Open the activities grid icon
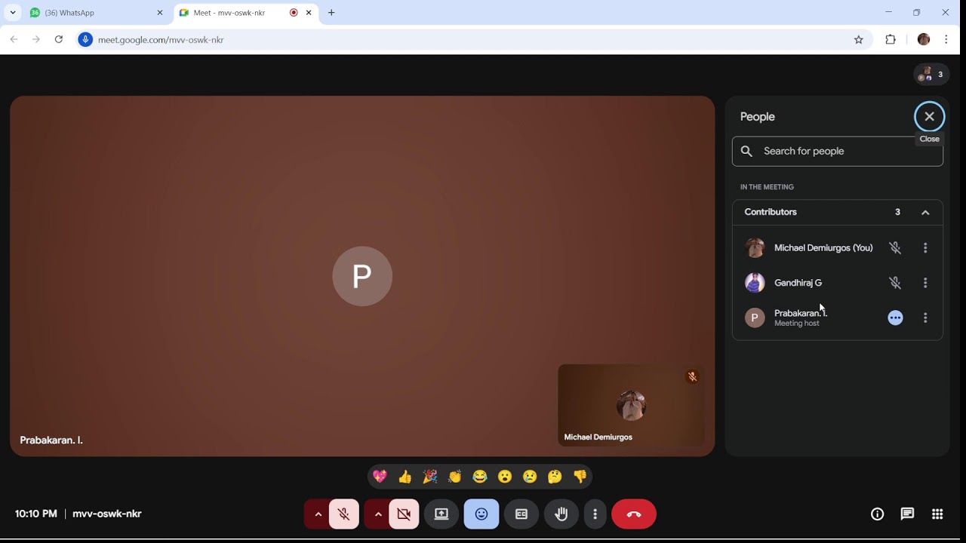This screenshot has width=966, height=543. tap(937, 514)
